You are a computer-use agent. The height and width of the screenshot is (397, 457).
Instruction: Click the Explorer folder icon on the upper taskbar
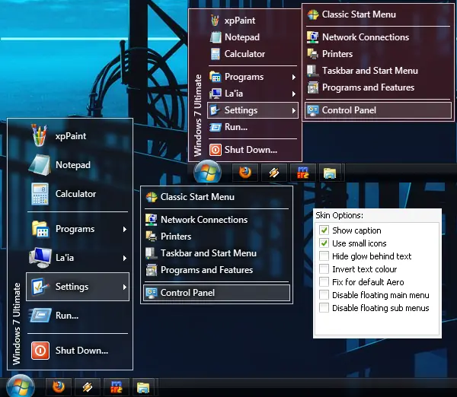[x=330, y=173]
